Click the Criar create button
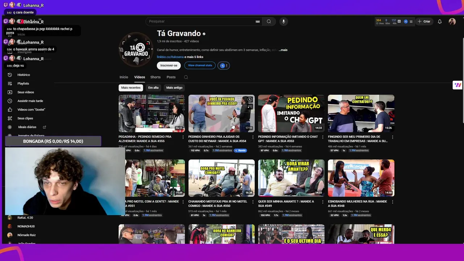This screenshot has height=261, width=464. pyautogui.click(x=424, y=21)
